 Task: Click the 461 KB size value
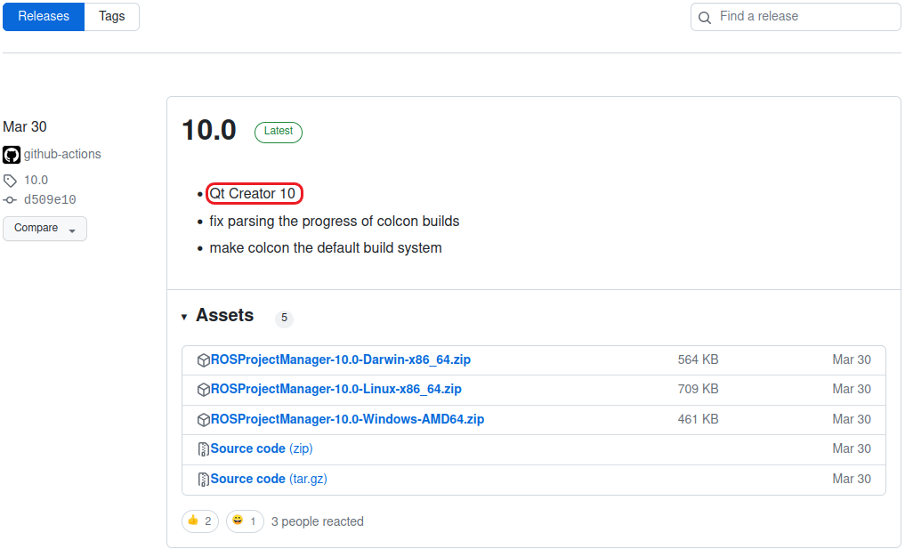point(698,419)
